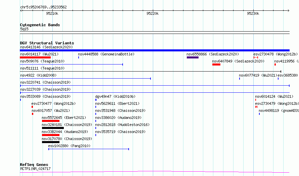Click nsv3220741 (Chaisson2019) variant label
299x176 pixels.
pos(45,82)
